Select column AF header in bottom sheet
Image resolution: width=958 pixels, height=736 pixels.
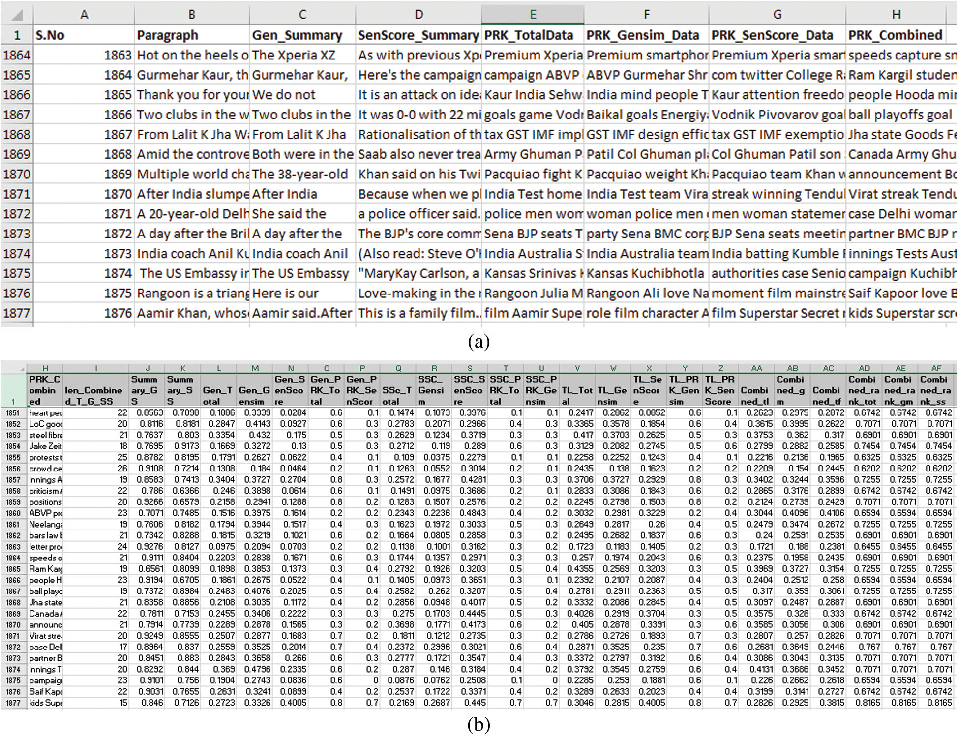[x=936, y=368]
